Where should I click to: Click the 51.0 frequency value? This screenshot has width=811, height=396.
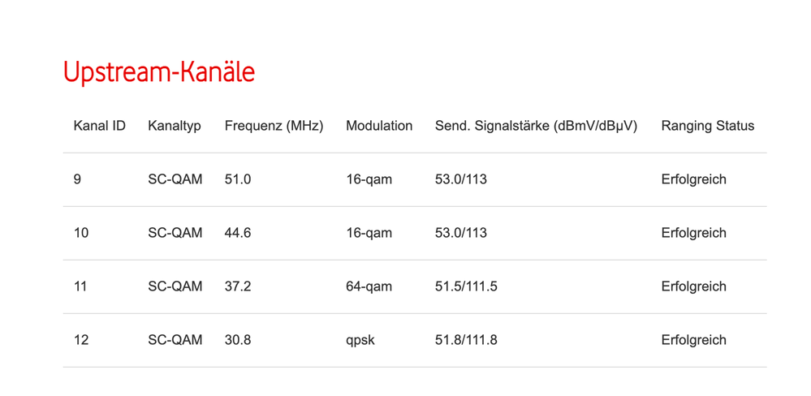[238, 179]
